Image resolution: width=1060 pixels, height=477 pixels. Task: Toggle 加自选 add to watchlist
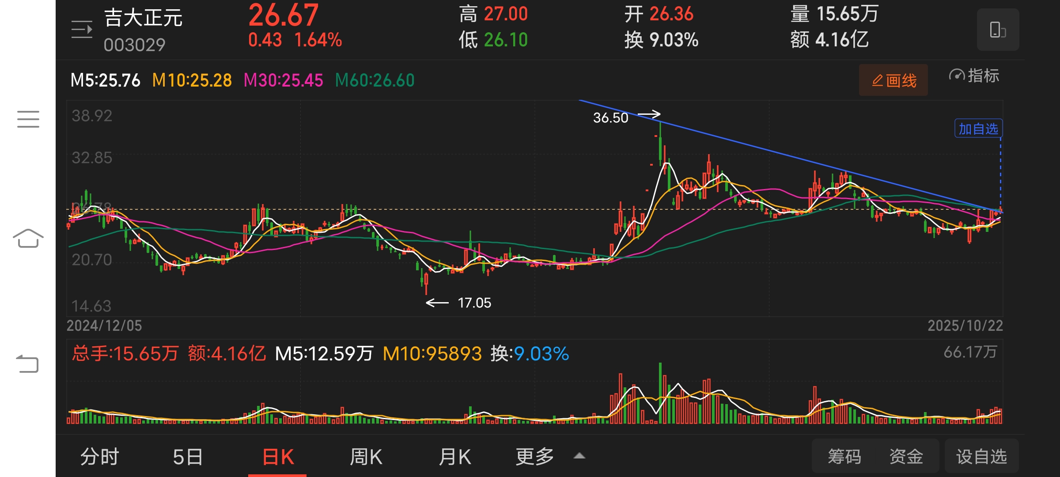(x=978, y=129)
